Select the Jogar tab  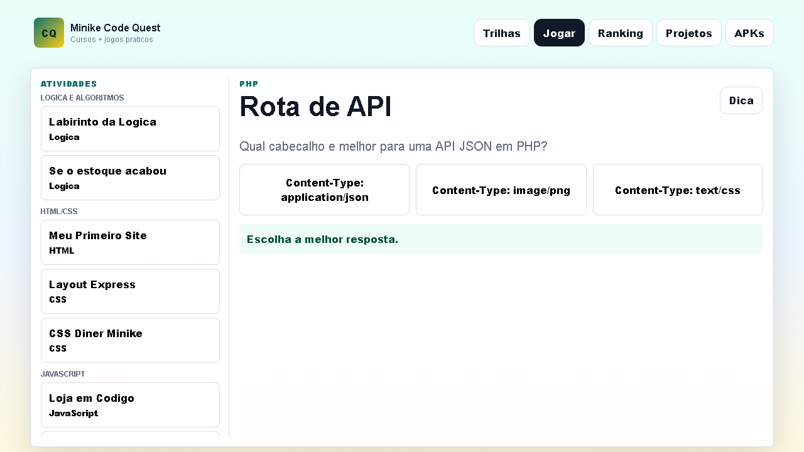pyautogui.click(x=559, y=33)
